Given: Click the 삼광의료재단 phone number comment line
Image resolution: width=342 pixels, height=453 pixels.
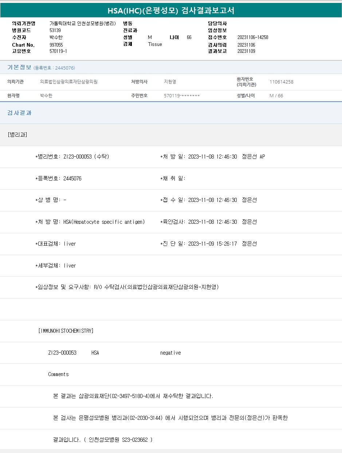Looking at the screenshot, I should [133, 396].
